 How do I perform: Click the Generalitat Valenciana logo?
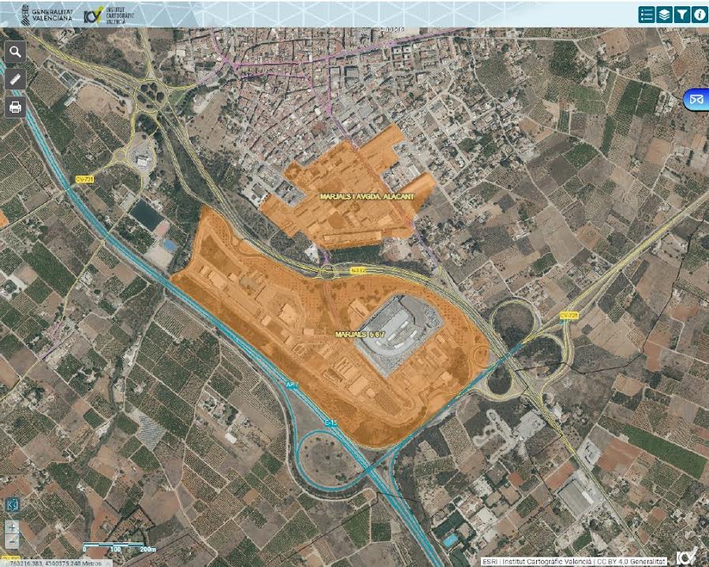[x=39, y=13]
